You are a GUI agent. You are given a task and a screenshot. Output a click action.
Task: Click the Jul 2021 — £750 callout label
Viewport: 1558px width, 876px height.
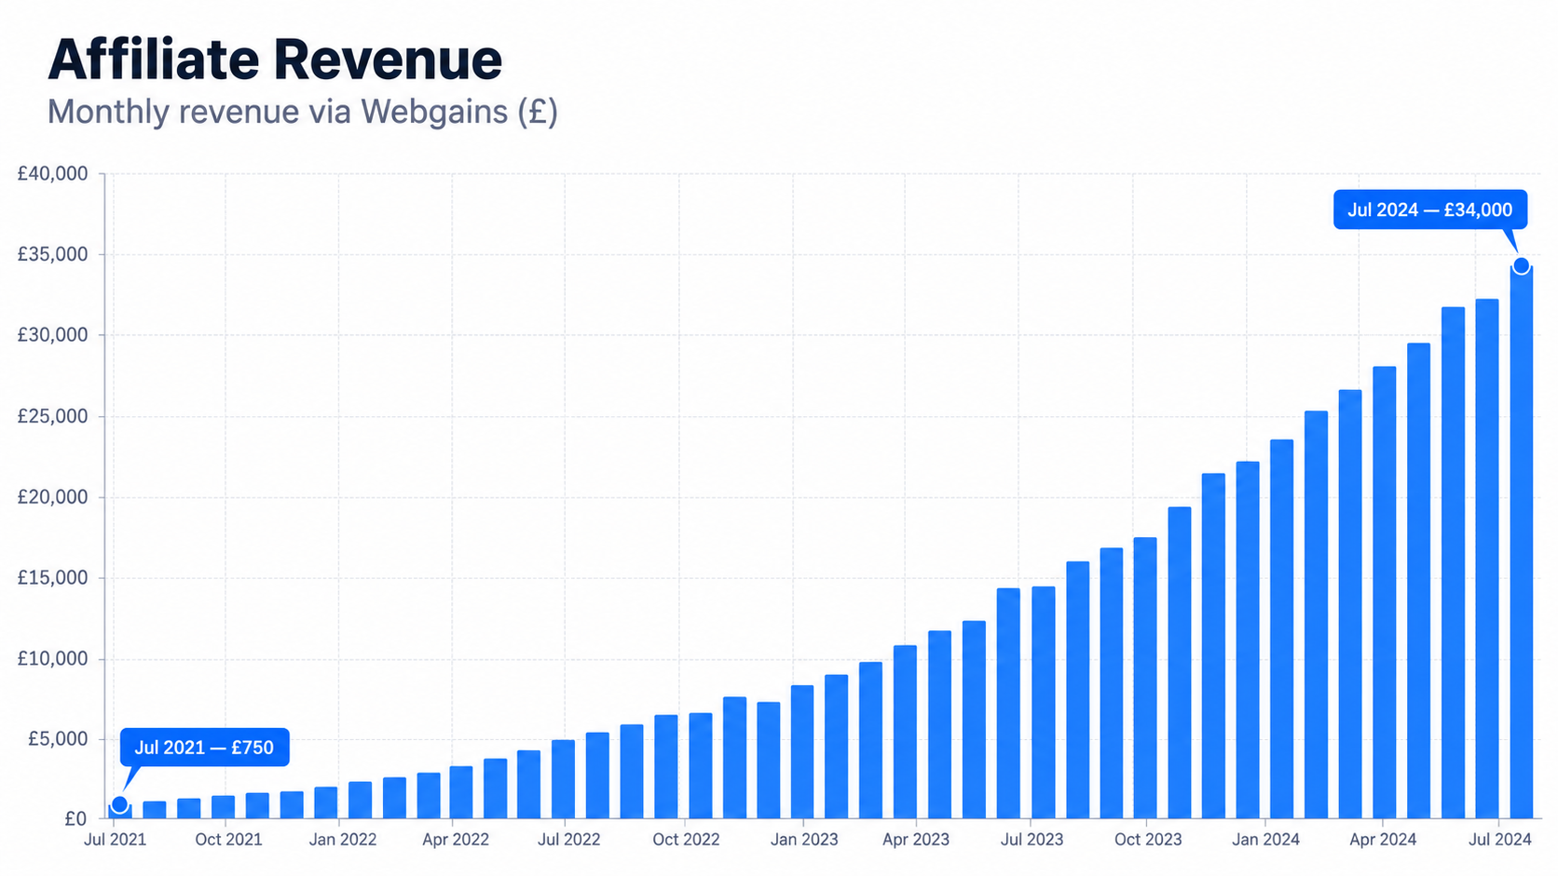204,748
